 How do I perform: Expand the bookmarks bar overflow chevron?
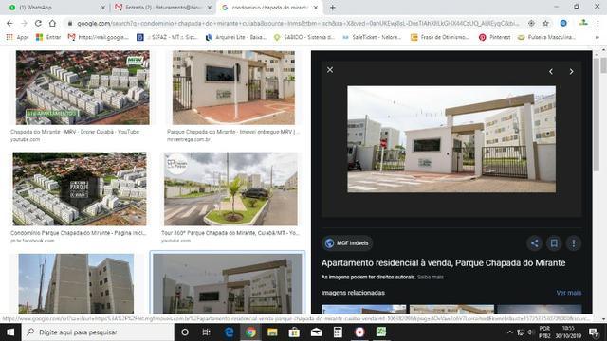click(x=598, y=37)
